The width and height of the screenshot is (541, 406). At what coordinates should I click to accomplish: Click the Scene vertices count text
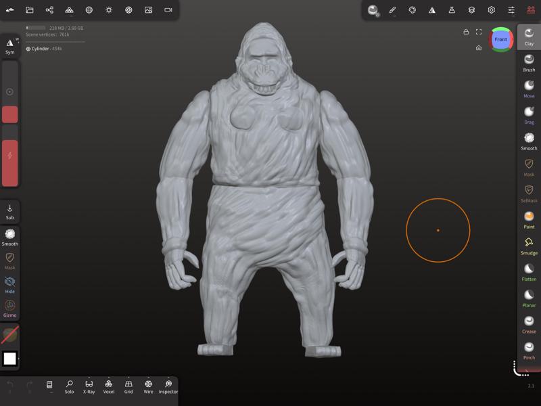click(47, 35)
